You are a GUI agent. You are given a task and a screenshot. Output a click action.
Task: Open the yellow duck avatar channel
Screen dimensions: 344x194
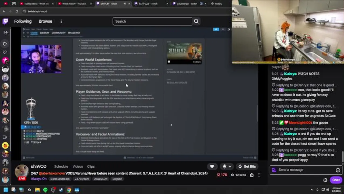point(5,145)
